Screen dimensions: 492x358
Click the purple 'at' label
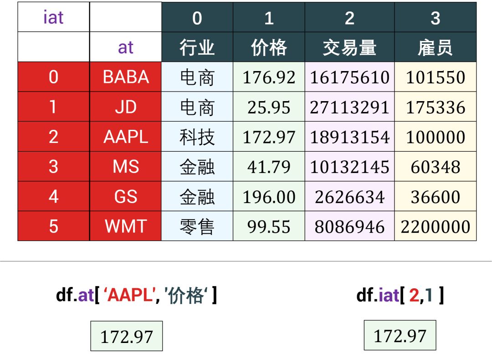click(x=126, y=47)
